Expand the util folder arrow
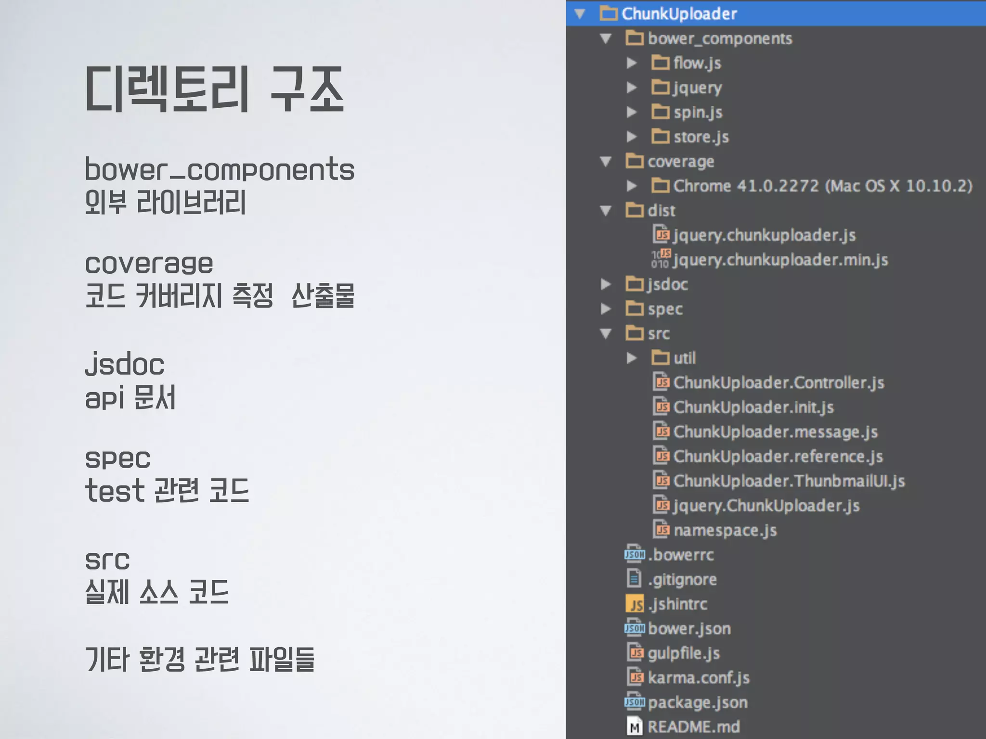986x739 pixels. (632, 358)
